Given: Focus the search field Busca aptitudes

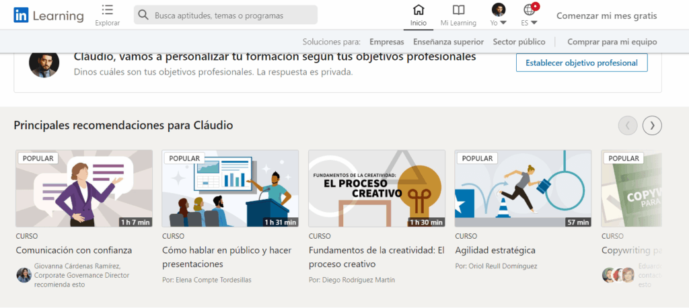Looking at the screenshot, I should pos(225,15).
